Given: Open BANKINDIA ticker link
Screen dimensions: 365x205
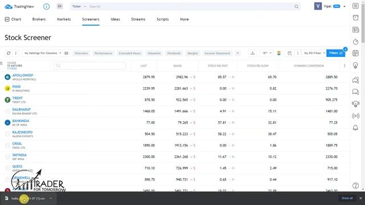Looking at the screenshot, I should point(21,121).
